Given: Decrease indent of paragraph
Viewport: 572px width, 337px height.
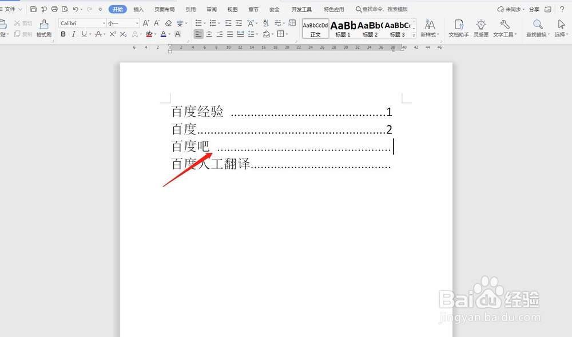Looking at the screenshot, I should click(x=228, y=23).
